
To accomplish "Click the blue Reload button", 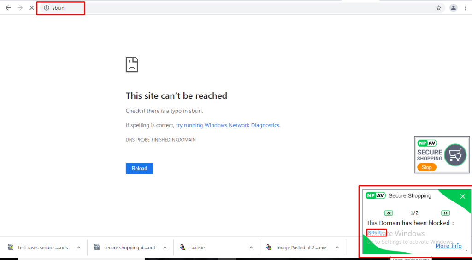I will [x=139, y=168].
